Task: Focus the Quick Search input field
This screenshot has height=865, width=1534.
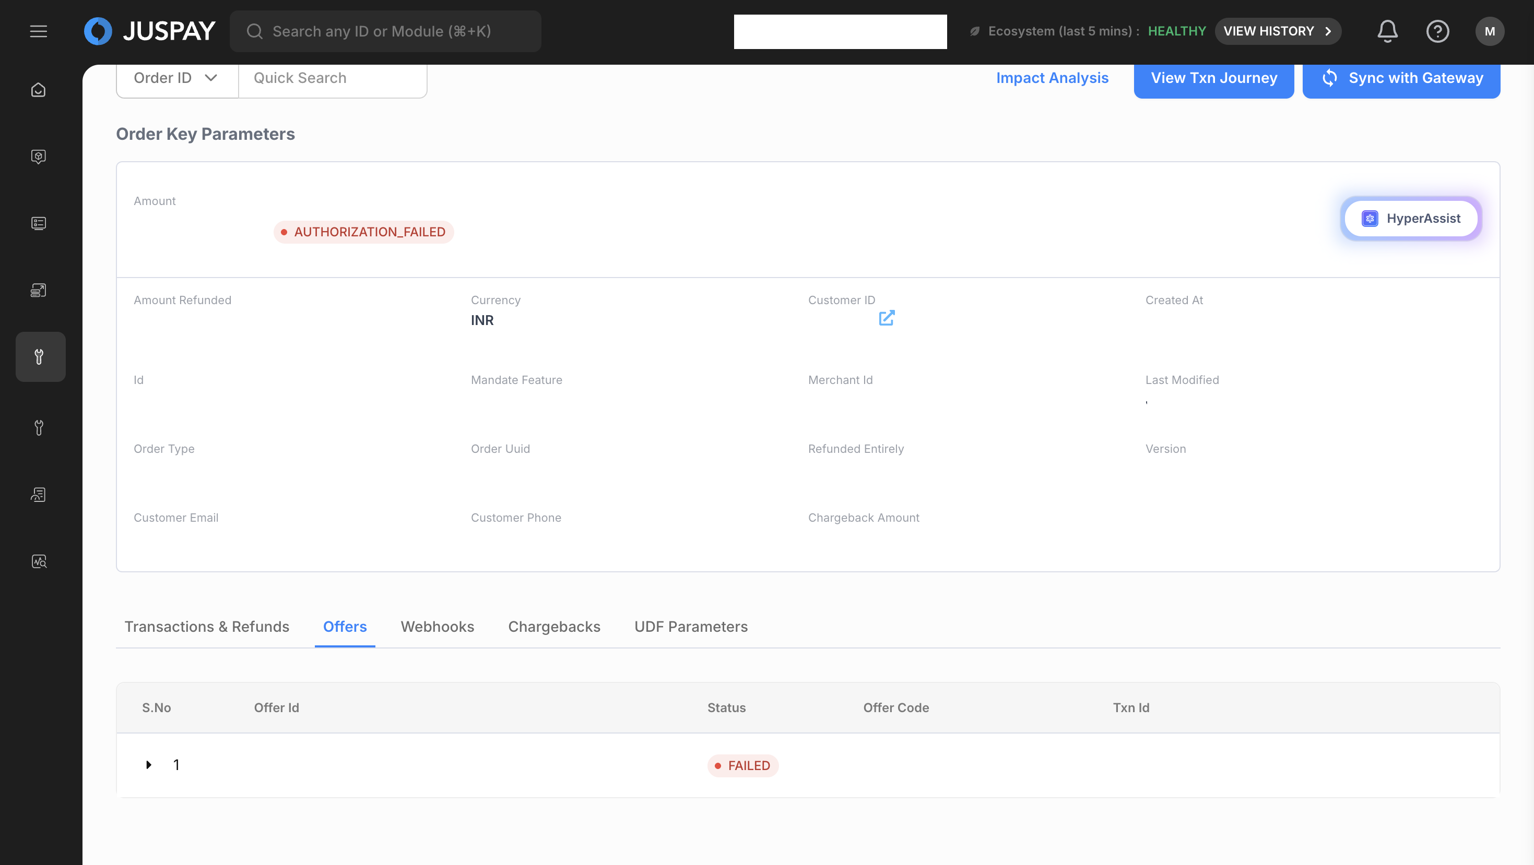Action: (332, 78)
